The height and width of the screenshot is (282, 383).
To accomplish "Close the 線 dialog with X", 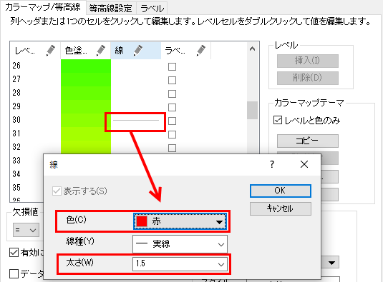I will click(x=304, y=164).
